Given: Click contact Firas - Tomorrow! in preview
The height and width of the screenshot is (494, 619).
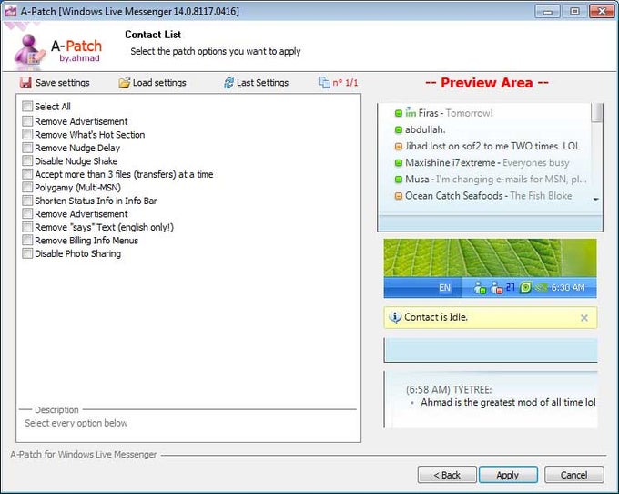Looking at the screenshot, I should pyautogui.click(x=455, y=113).
